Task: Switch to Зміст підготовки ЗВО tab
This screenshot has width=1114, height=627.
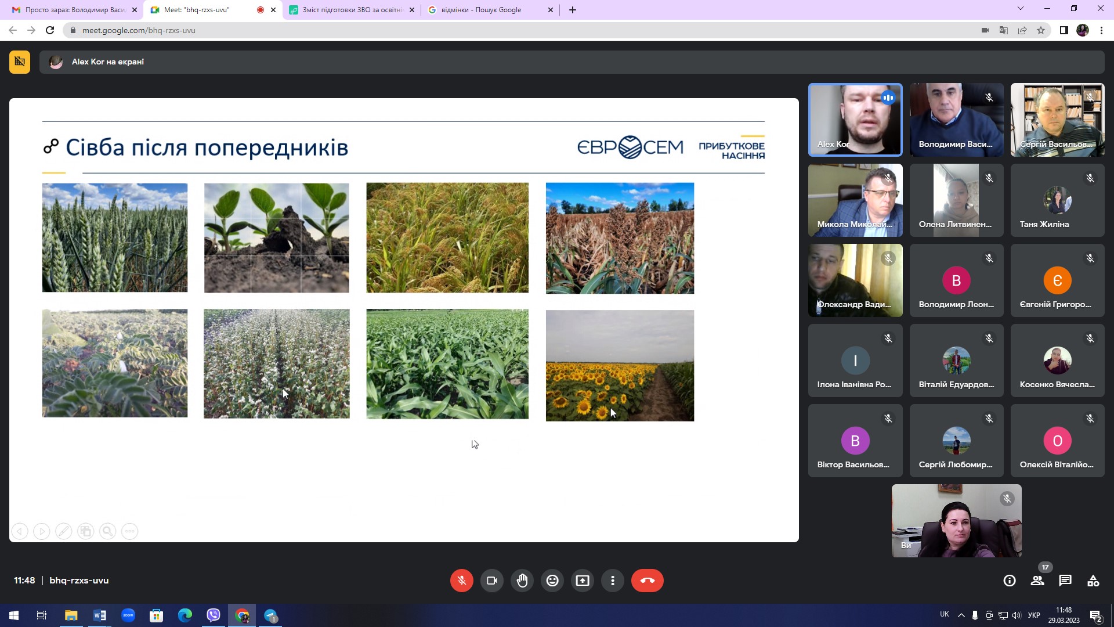Action: [351, 10]
